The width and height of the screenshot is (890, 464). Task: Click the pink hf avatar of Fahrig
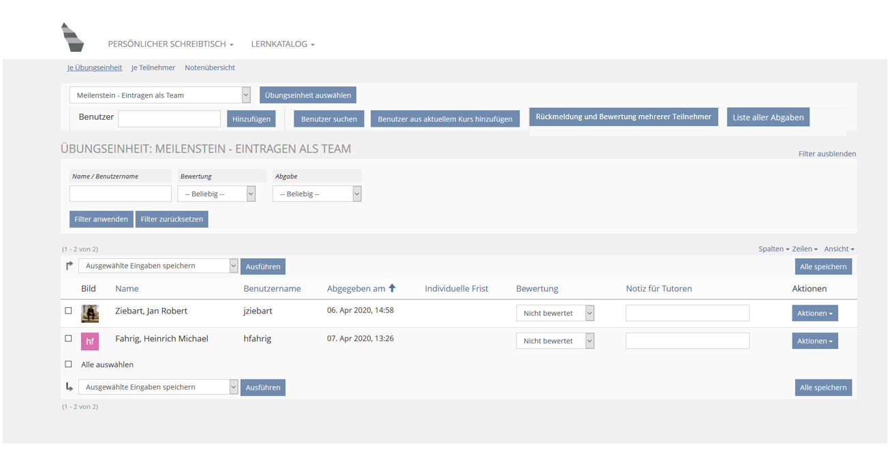pyautogui.click(x=90, y=341)
